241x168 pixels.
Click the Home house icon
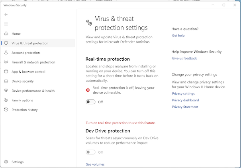[x=6, y=34]
